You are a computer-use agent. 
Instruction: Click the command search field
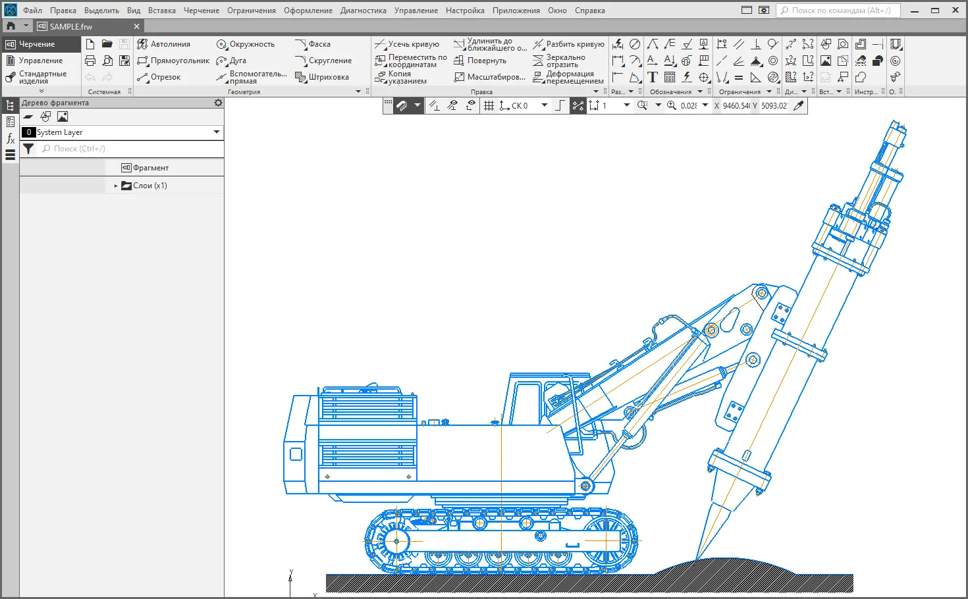click(840, 11)
